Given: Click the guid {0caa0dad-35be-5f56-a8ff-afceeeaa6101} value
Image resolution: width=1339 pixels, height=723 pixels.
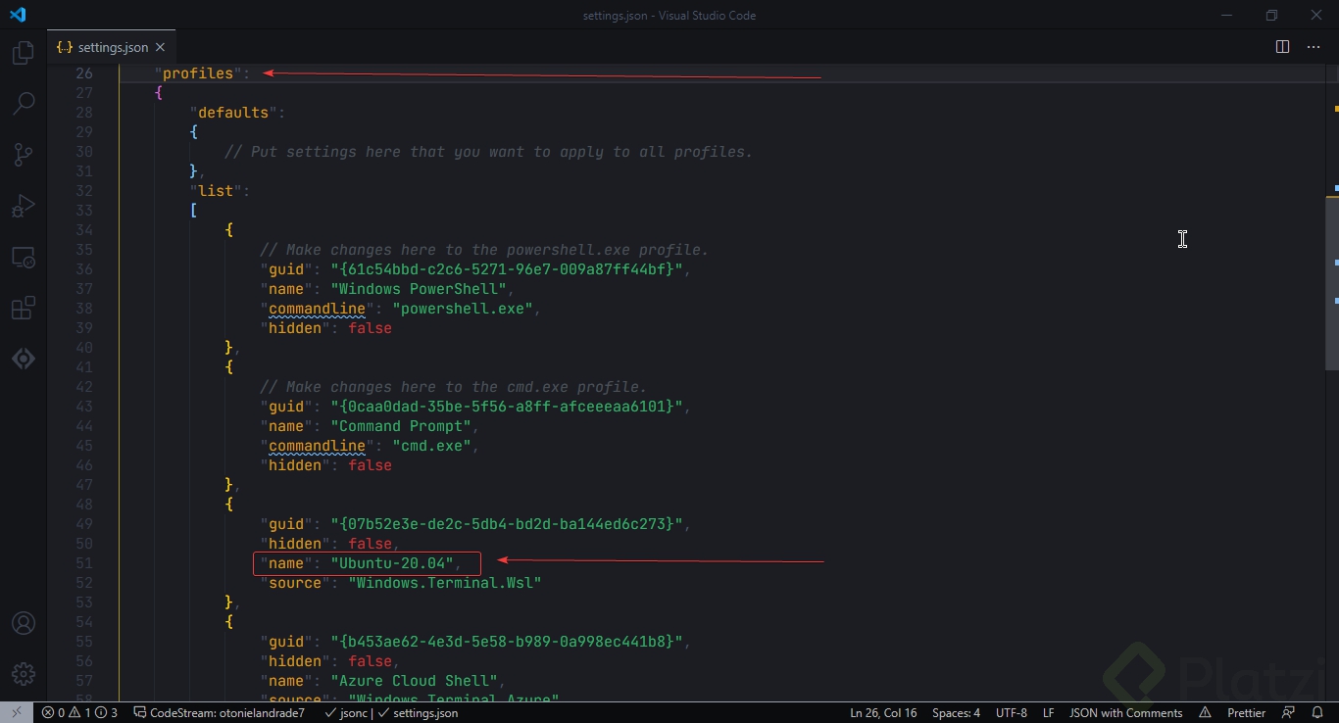Looking at the screenshot, I should click(x=506, y=407).
